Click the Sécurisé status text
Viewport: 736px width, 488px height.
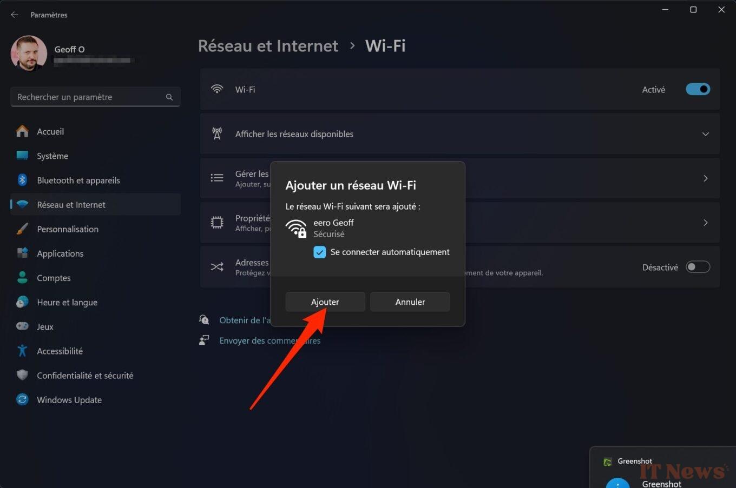(x=329, y=234)
